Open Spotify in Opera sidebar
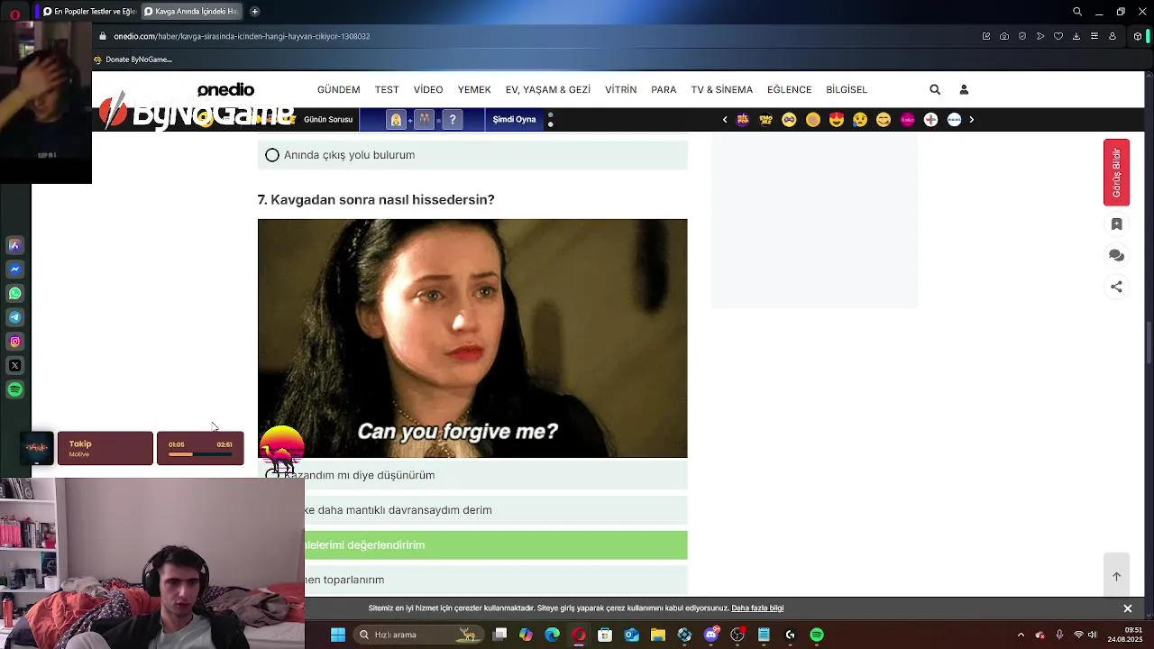This screenshot has width=1154, height=649. [15, 389]
